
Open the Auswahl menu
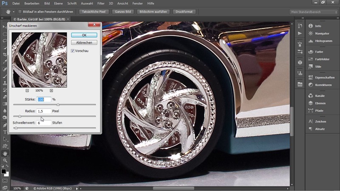point(87,3)
